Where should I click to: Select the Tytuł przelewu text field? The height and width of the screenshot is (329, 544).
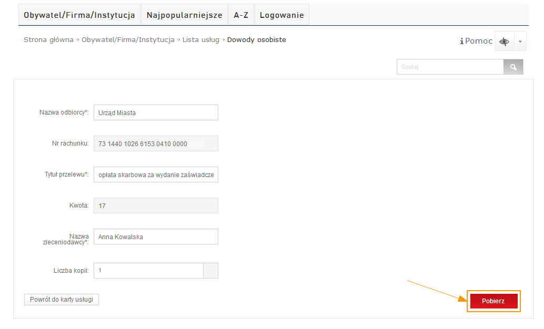point(155,175)
